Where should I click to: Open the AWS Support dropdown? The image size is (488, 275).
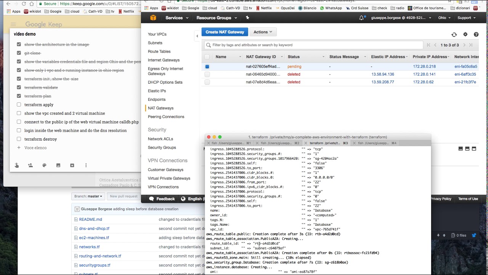[x=467, y=18]
